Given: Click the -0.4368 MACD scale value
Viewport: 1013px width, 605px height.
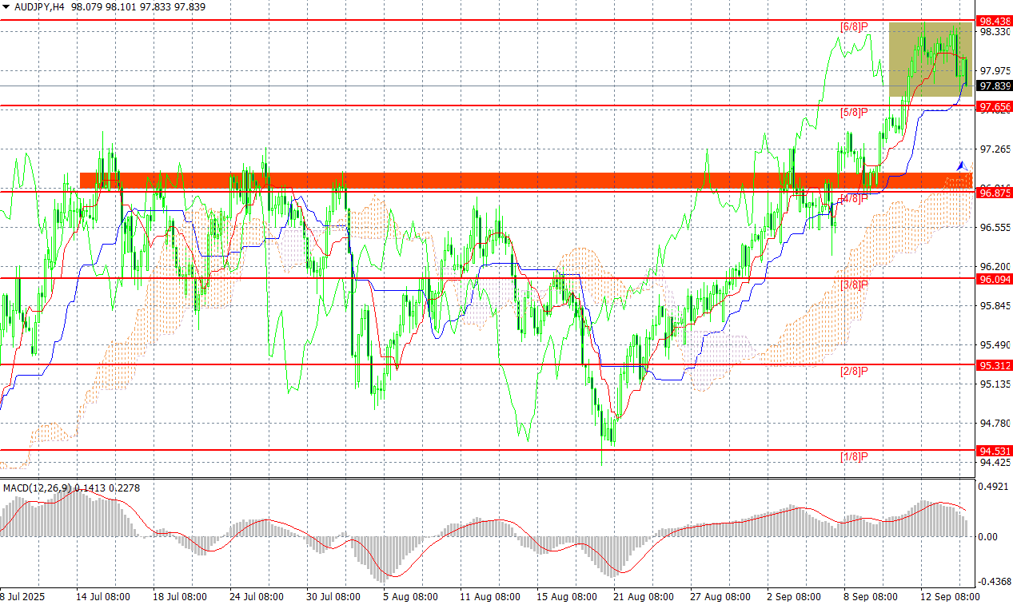Looking at the screenshot, I should click(x=993, y=581).
